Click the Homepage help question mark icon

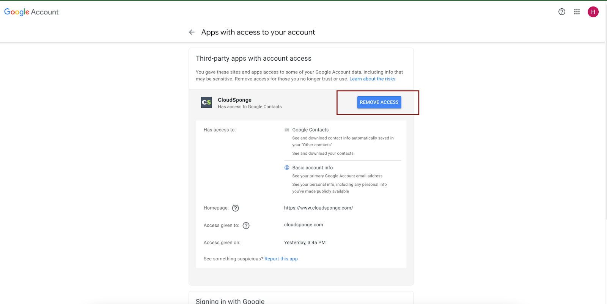click(236, 208)
